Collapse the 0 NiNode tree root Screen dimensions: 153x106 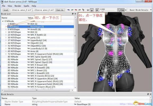point(3,21)
